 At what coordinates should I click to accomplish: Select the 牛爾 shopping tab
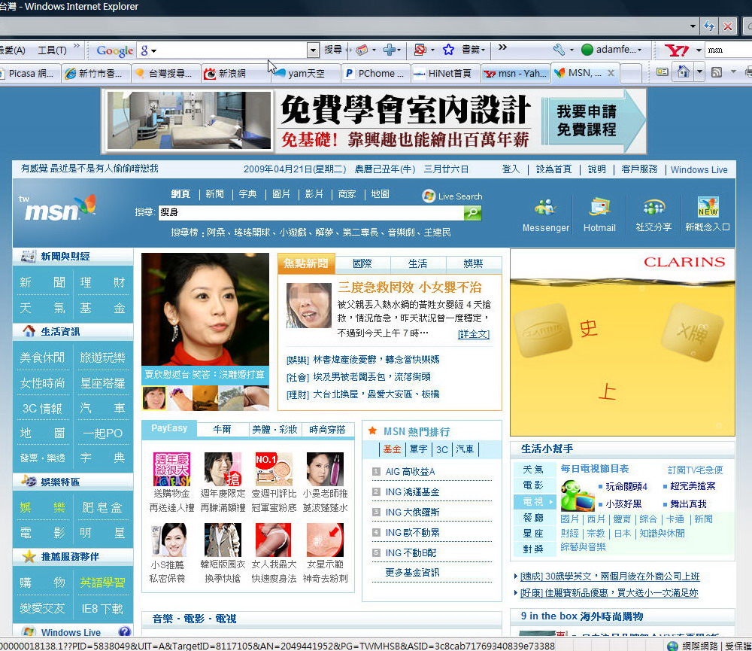tap(222, 429)
